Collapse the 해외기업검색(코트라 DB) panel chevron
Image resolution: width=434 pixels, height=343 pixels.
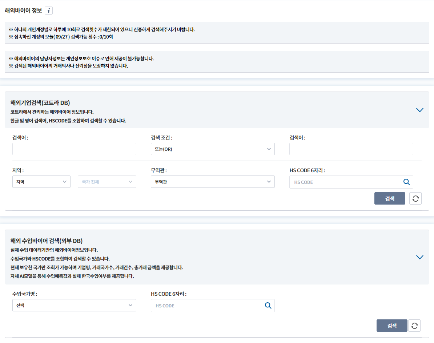coord(419,110)
